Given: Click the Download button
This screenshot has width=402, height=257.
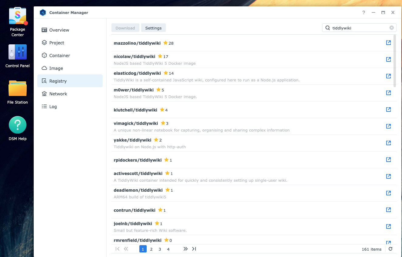Looking at the screenshot, I should pos(125,28).
